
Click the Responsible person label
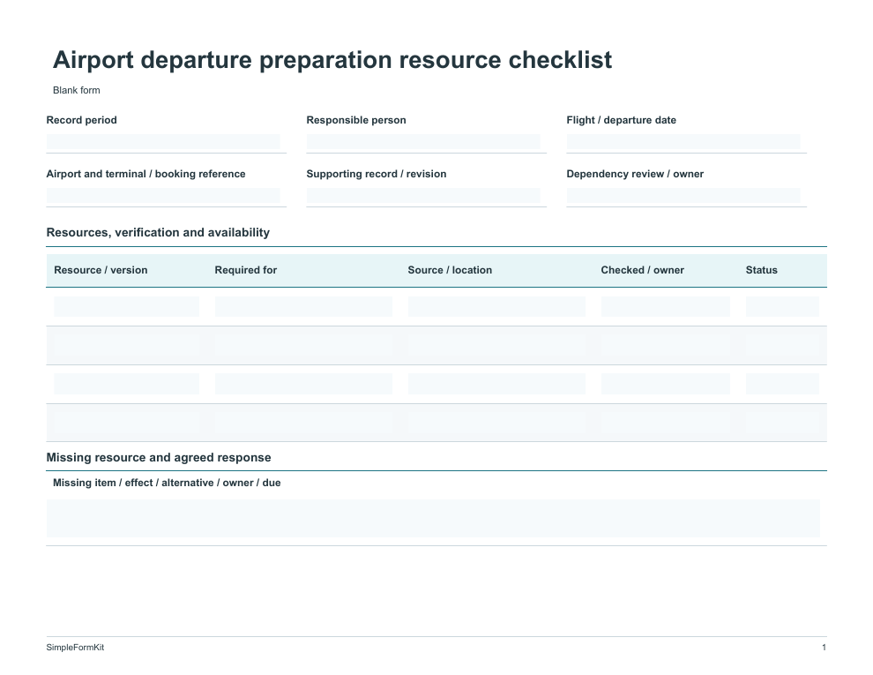[x=356, y=120]
